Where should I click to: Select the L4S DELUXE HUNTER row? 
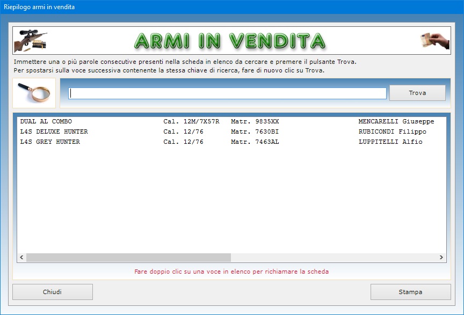coord(231,131)
